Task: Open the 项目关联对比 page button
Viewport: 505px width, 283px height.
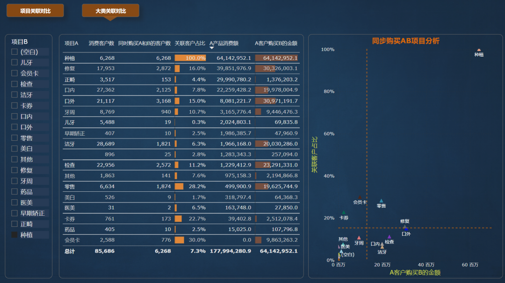Action: (35, 11)
